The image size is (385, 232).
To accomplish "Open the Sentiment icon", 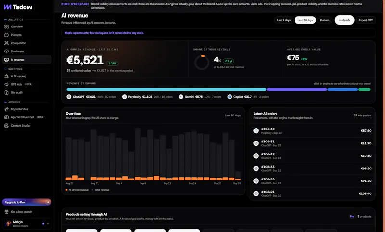I will coord(6,52).
